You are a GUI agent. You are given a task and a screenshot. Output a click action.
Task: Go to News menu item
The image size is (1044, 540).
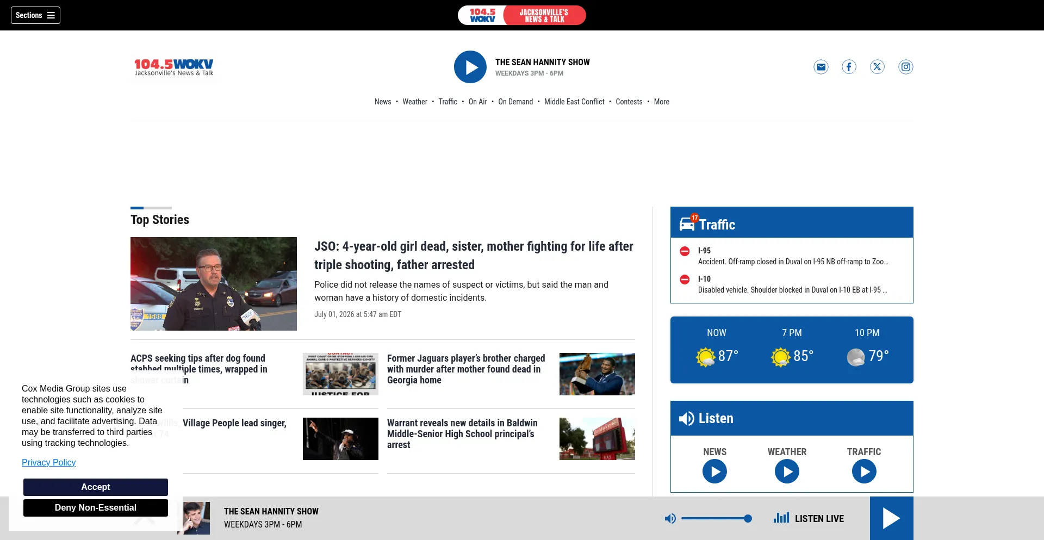(x=383, y=102)
